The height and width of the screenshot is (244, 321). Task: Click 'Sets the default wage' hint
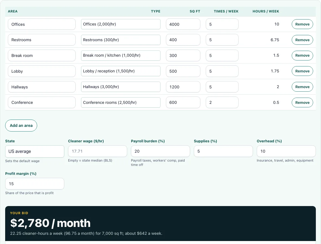(22, 161)
